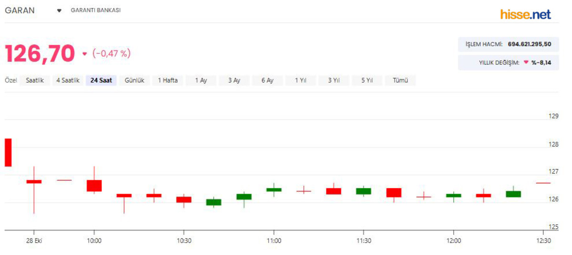Click the green candle at 11:00
572x255 pixels.
pos(274,190)
